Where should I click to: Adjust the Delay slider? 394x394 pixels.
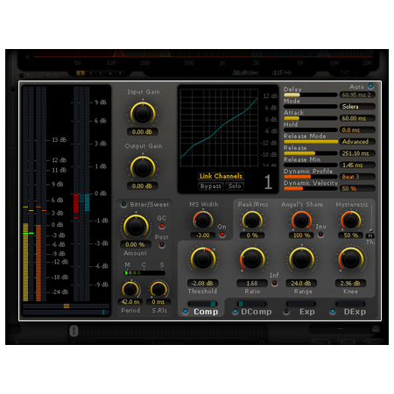(x=311, y=95)
